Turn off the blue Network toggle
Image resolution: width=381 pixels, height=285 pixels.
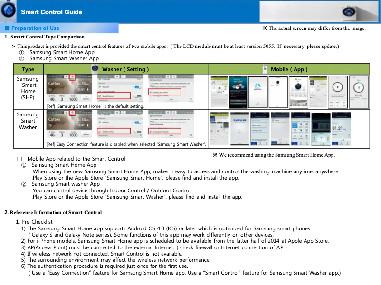click(x=137, y=86)
